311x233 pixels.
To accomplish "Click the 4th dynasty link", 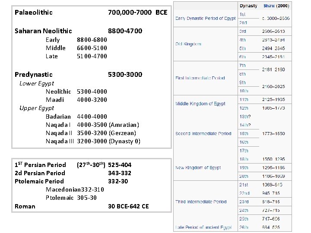I will (x=243, y=40).
